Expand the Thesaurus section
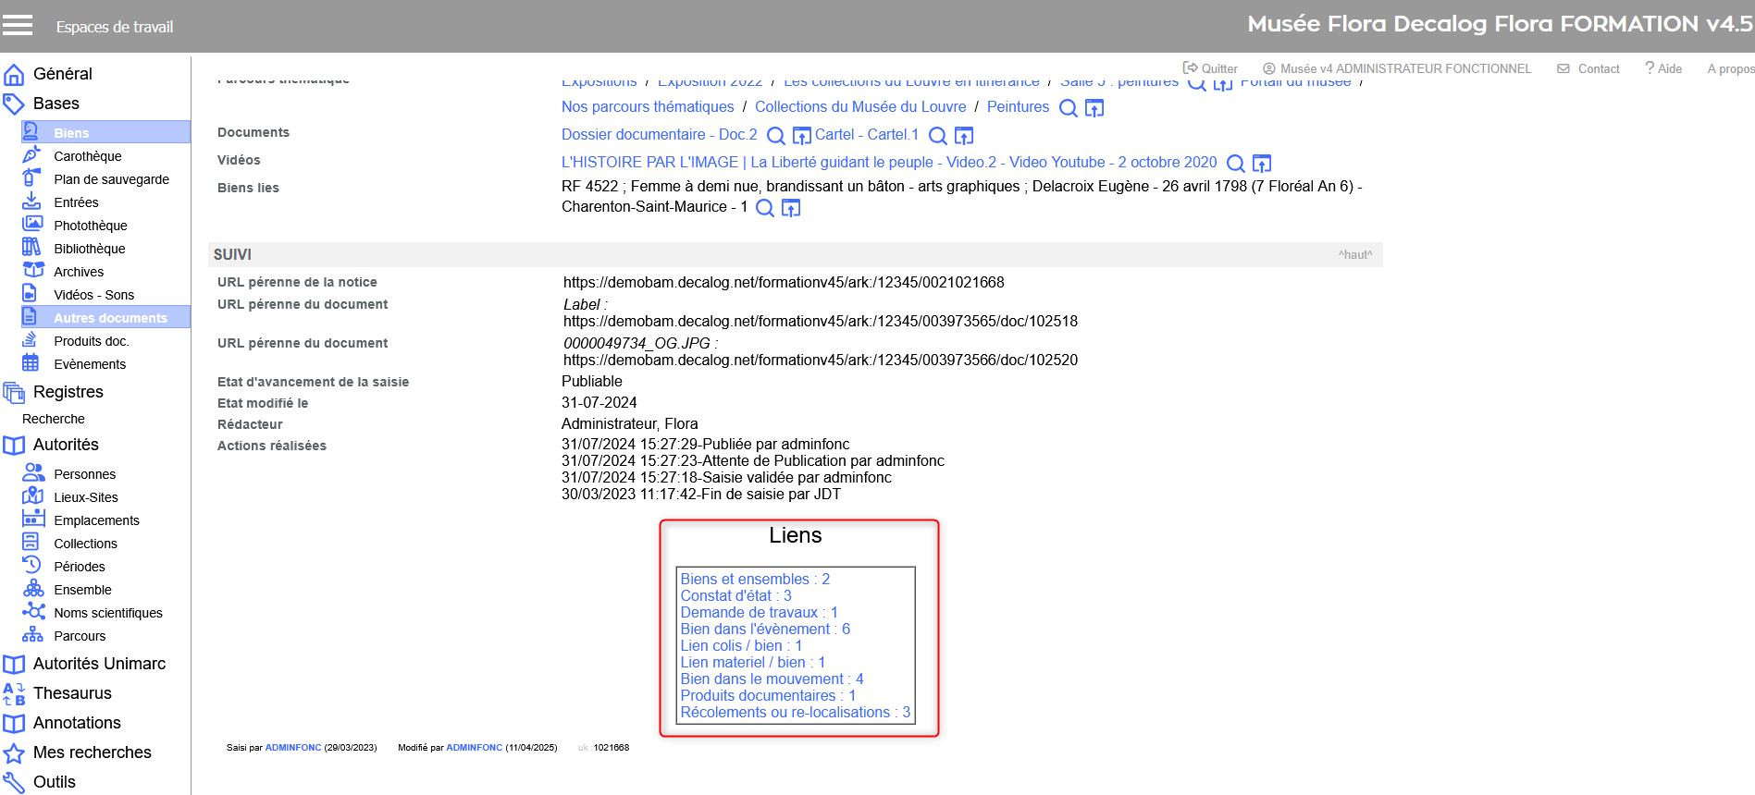 coord(72,693)
